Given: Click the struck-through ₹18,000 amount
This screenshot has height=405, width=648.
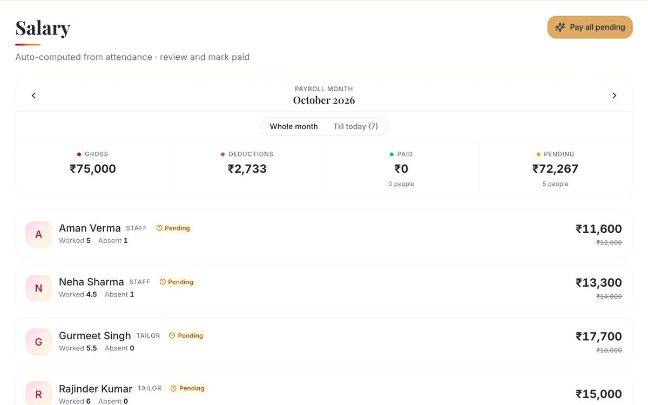Looking at the screenshot, I should click(609, 350).
